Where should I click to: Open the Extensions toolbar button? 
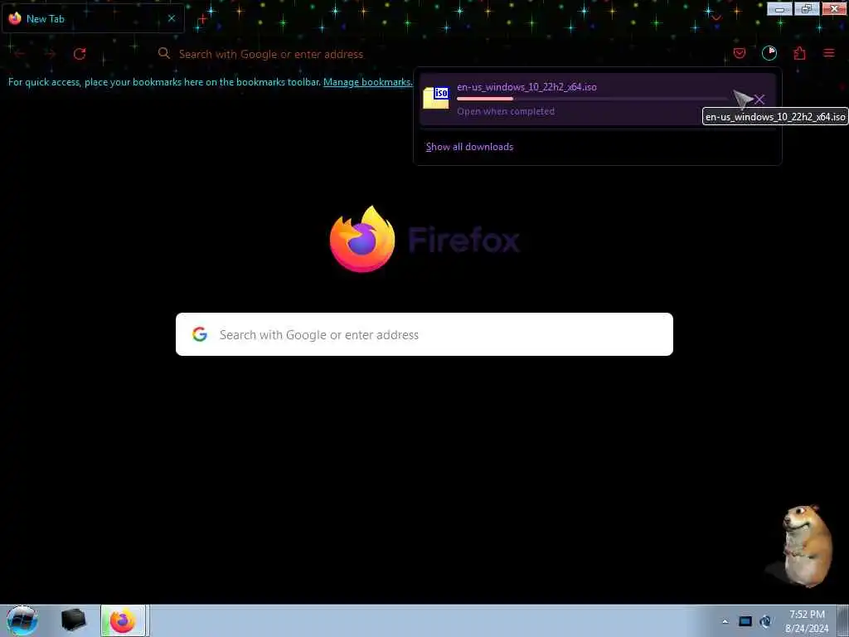click(x=799, y=53)
